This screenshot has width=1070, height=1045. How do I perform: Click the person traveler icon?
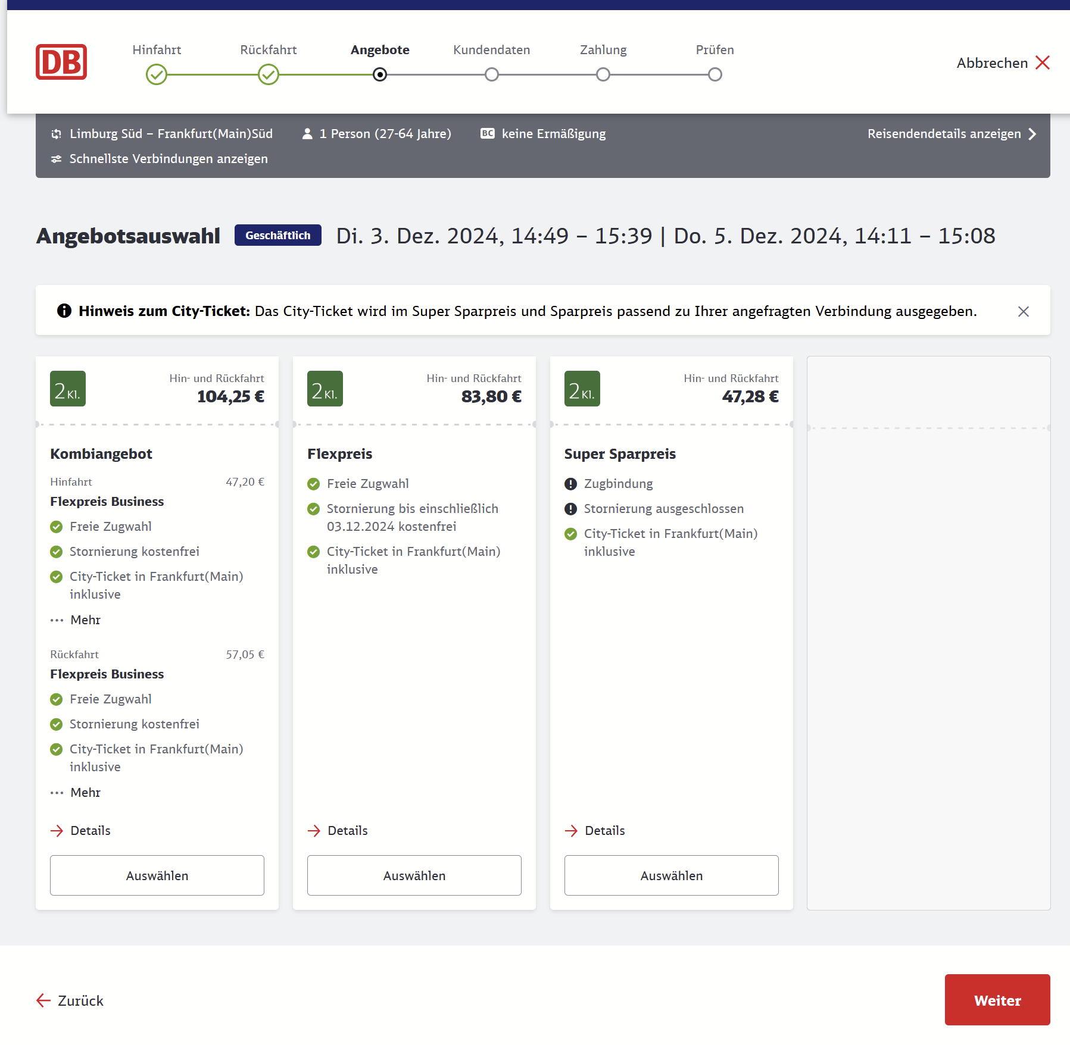point(307,134)
